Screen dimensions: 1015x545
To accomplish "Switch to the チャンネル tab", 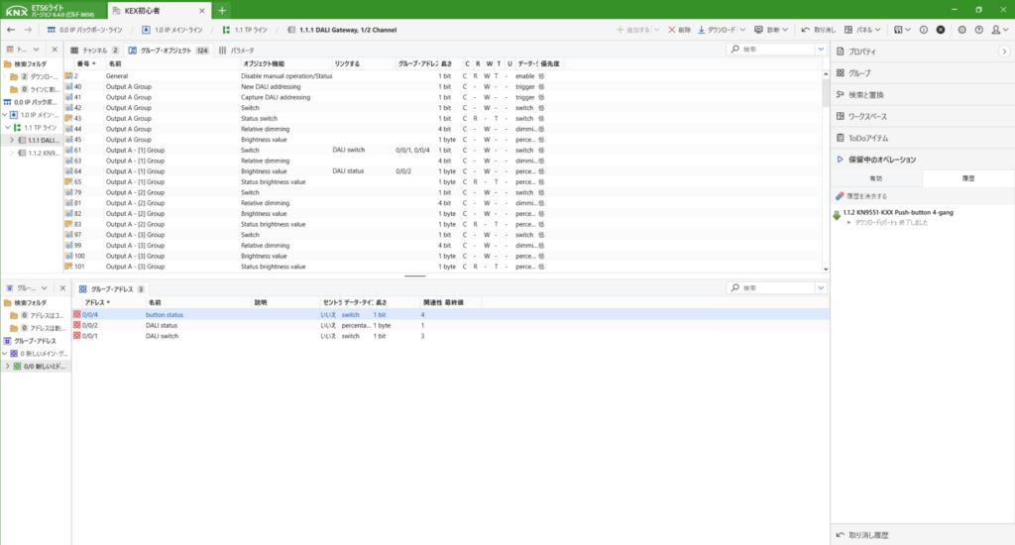I will [x=95, y=49].
